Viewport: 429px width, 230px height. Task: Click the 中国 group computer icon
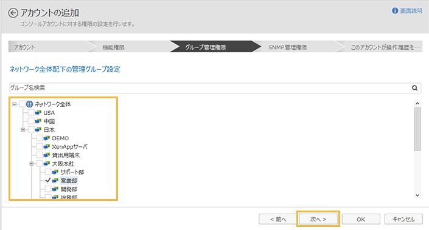coord(38,121)
